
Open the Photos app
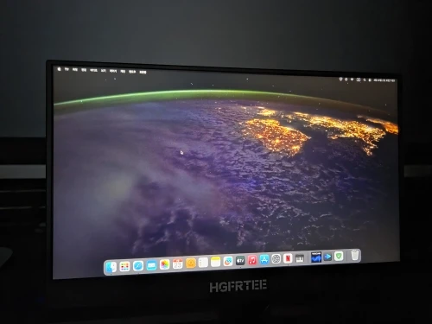tap(164, 264)
